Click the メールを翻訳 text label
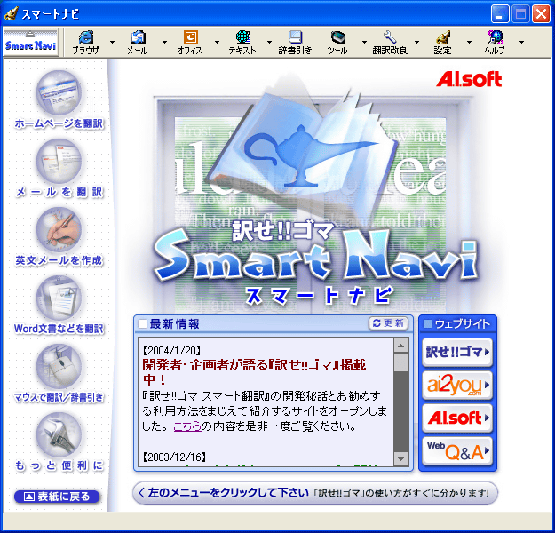The height and width of the screenshot is (533, 555). (x=59, y=192)
